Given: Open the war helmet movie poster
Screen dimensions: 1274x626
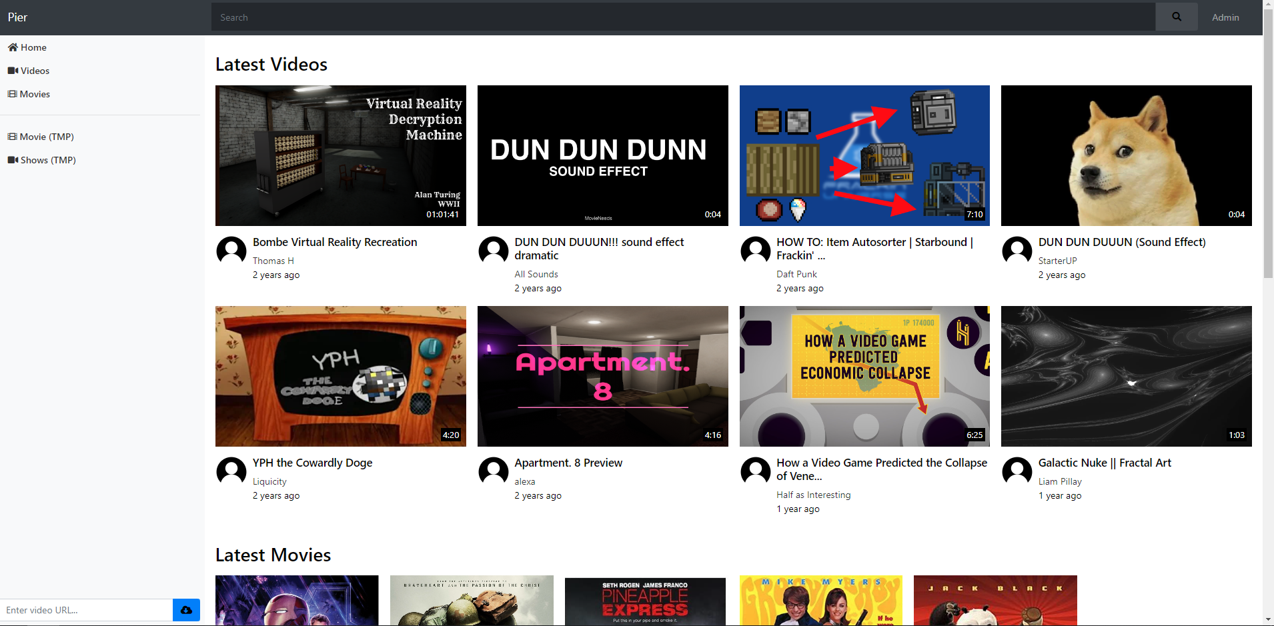Looking at the screenshot, I should [x=472, y=600].
